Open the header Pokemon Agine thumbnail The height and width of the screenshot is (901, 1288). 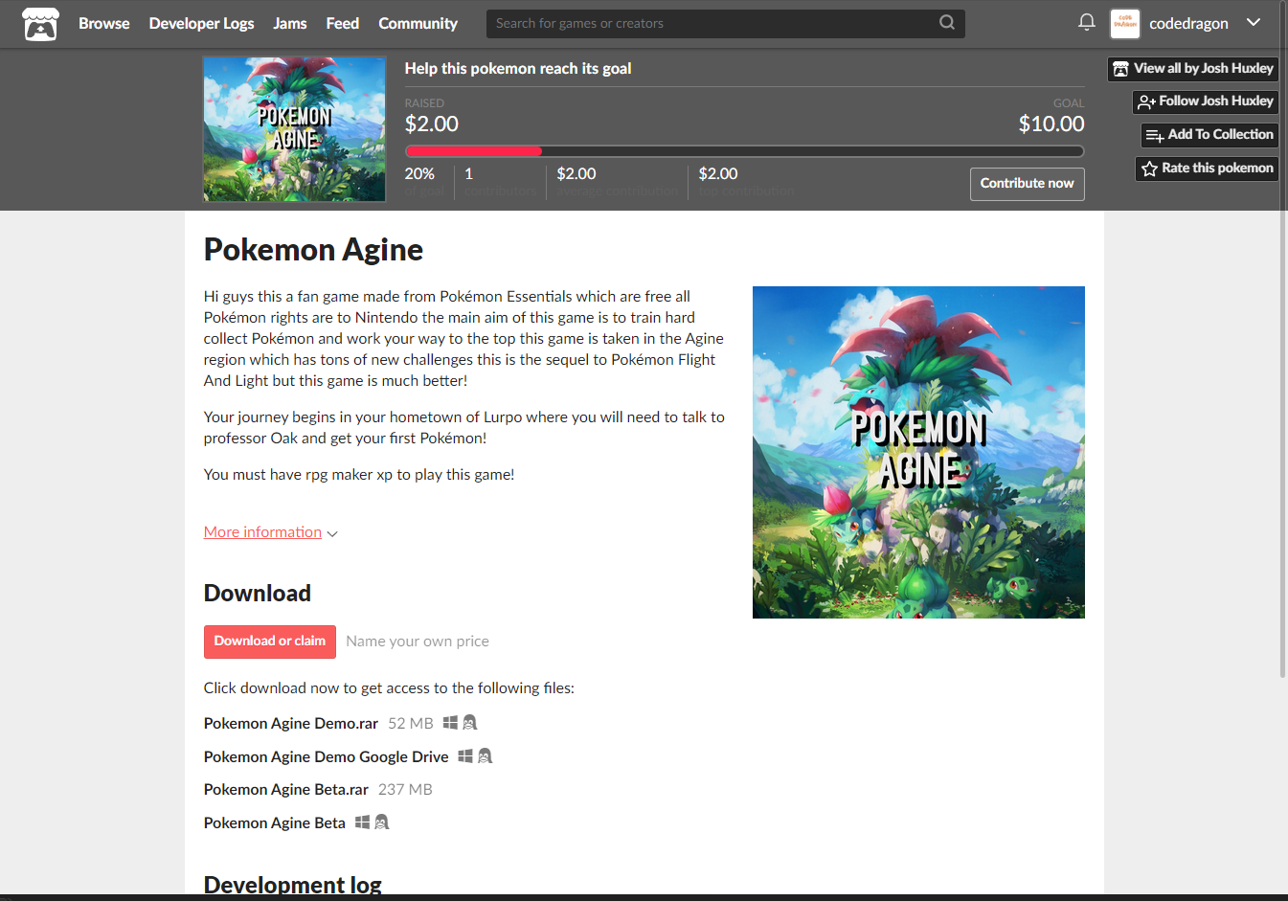coord(295,129)
